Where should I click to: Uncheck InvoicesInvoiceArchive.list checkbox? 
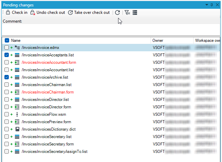click(x=6, y=77)
